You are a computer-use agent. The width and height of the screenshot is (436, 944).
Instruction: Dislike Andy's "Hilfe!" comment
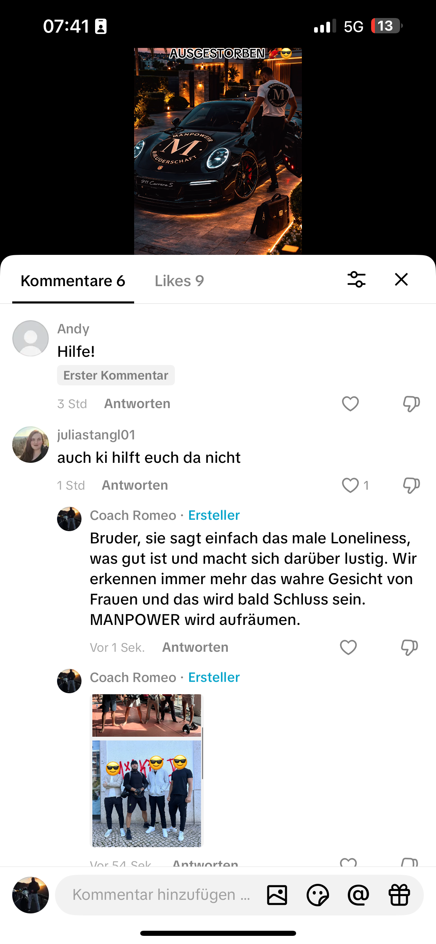click(x=411, y=404)
